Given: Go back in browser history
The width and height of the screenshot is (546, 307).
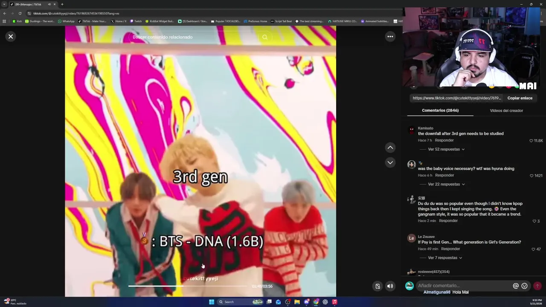Looking at the screenshot, I should point(5,13).
